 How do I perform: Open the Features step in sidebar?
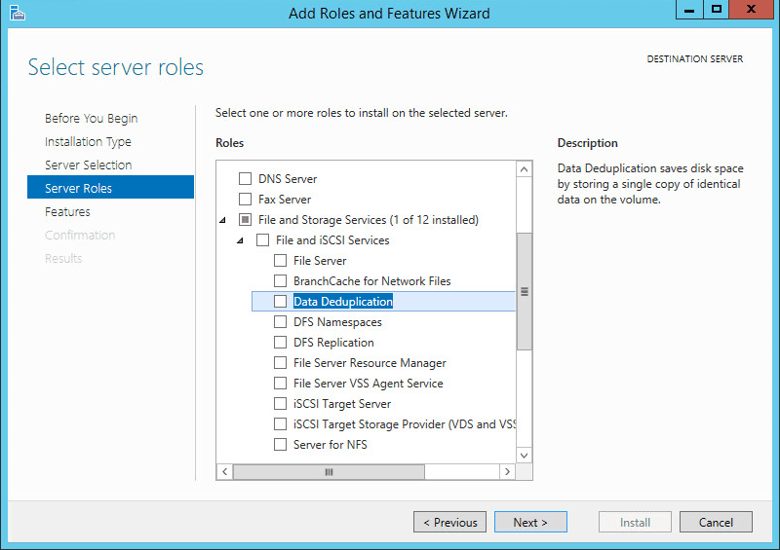click(x=67, y=212)
